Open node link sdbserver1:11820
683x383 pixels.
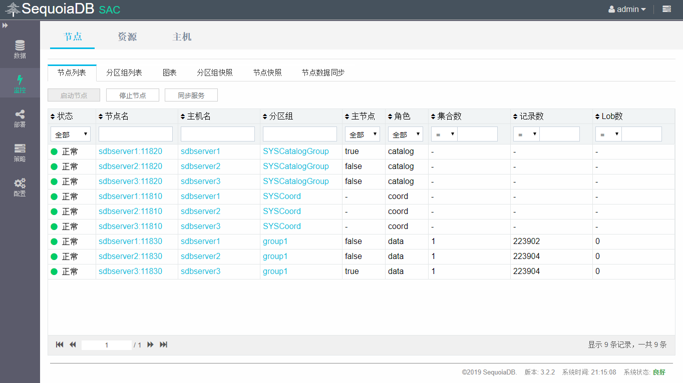point(130,151)
